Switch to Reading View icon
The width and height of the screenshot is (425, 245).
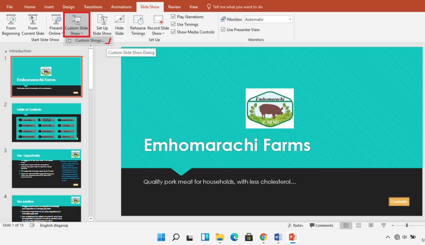(371, 225)
